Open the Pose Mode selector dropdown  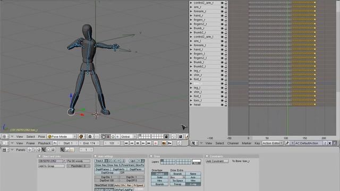[62, 136]
